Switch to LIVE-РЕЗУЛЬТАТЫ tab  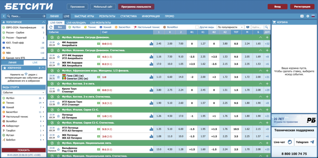click(x=101, y=23)
